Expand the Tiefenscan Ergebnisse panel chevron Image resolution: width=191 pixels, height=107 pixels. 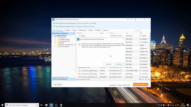[x=73, y=79]
